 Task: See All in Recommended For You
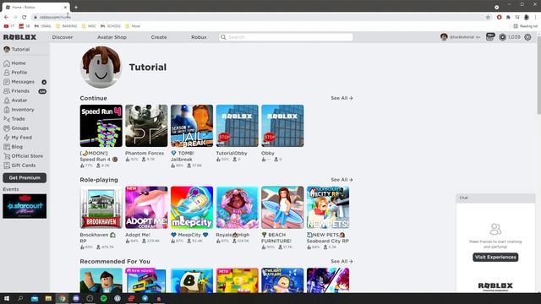pos(342,262)
